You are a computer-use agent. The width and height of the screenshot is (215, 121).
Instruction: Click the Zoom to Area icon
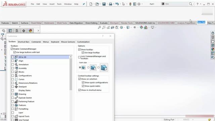(x=104, y=28)
